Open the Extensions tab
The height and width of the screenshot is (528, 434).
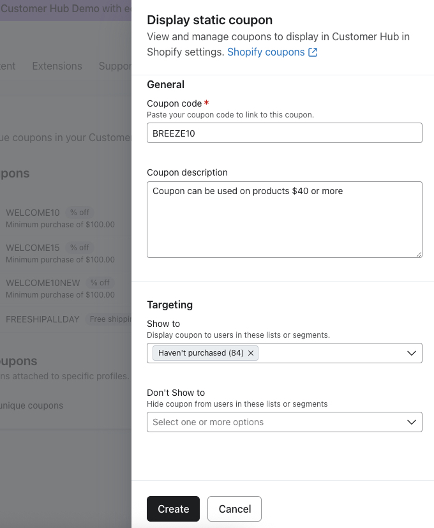click(57, 66)
